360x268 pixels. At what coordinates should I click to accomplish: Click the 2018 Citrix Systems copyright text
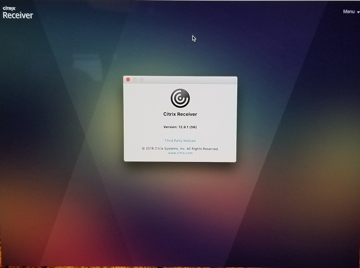click(x=180, y=149)
